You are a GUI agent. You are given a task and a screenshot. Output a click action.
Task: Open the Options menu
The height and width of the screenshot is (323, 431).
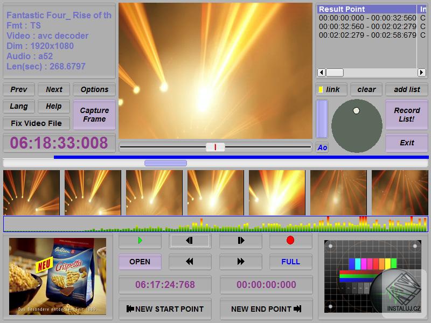(x=94, y=89)
